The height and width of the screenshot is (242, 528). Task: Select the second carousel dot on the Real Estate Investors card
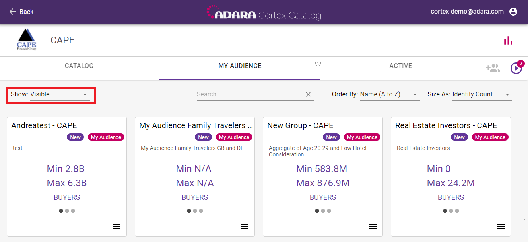click(451, 211)
